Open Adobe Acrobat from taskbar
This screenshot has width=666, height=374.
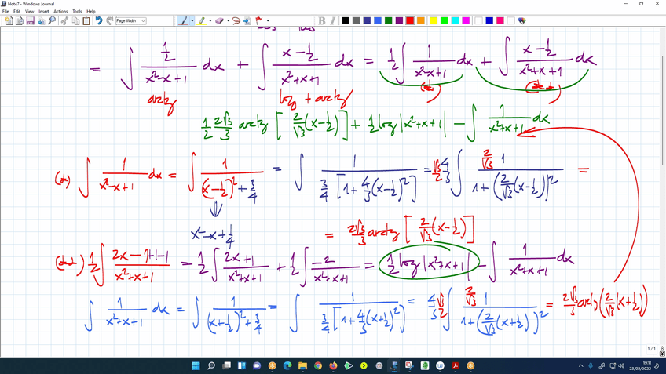coord(456,366)
